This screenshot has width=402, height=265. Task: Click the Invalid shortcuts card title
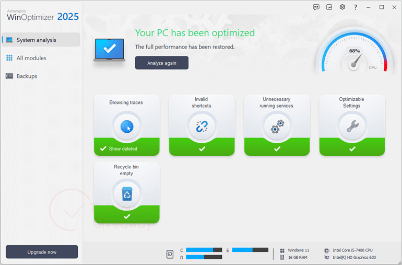coord(202,102)
